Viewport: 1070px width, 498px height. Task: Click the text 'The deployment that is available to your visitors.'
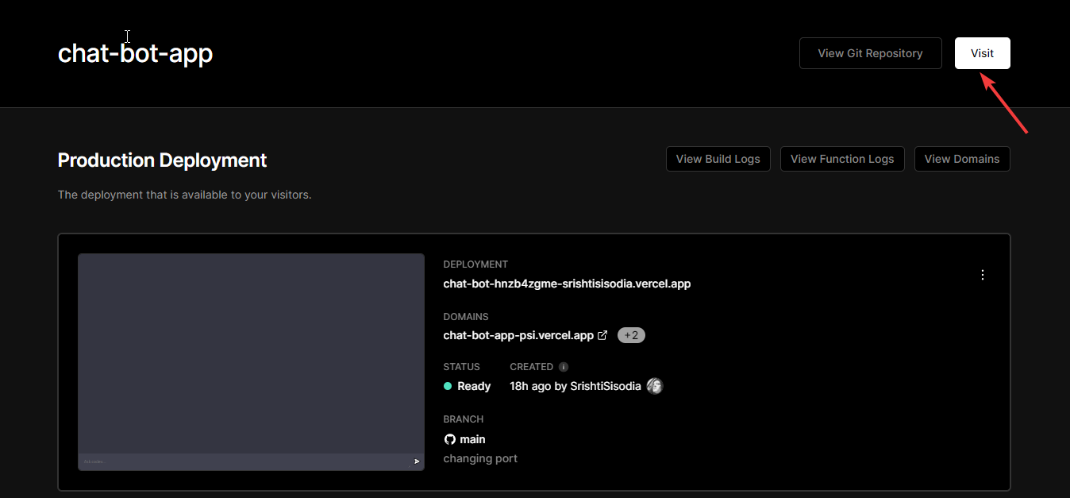pos(184,195)
